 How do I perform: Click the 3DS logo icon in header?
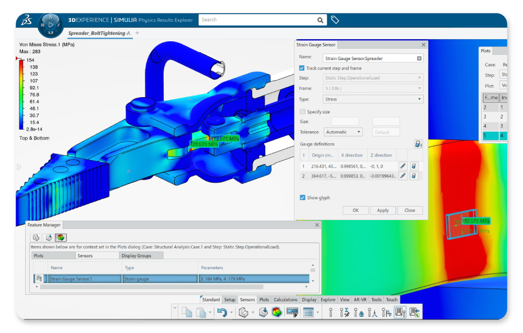tap(26, 20)
